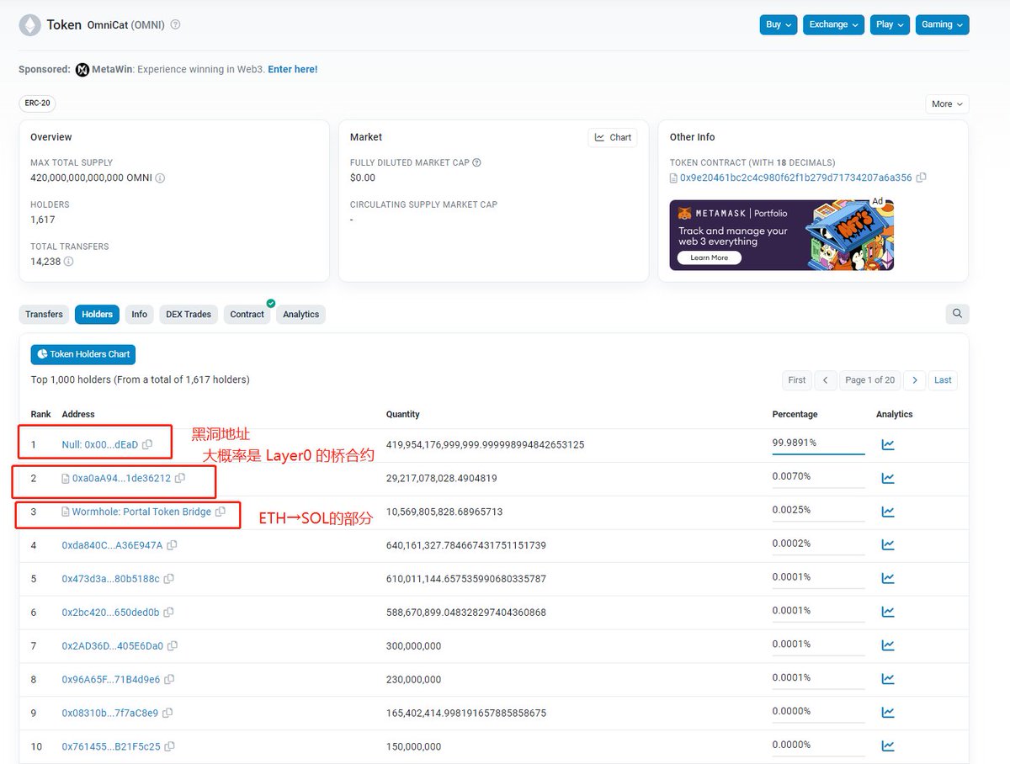
Task: Click help icon beside OmniCat (OMNI) title
Action: [175, 24]
